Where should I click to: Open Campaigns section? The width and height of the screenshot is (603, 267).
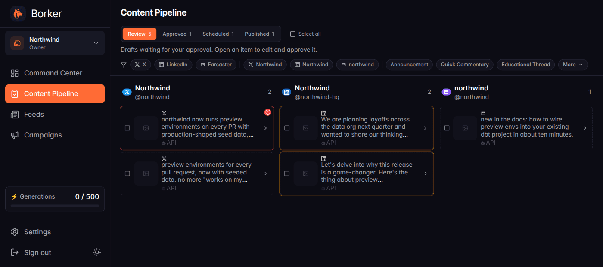tap(55, 135)
